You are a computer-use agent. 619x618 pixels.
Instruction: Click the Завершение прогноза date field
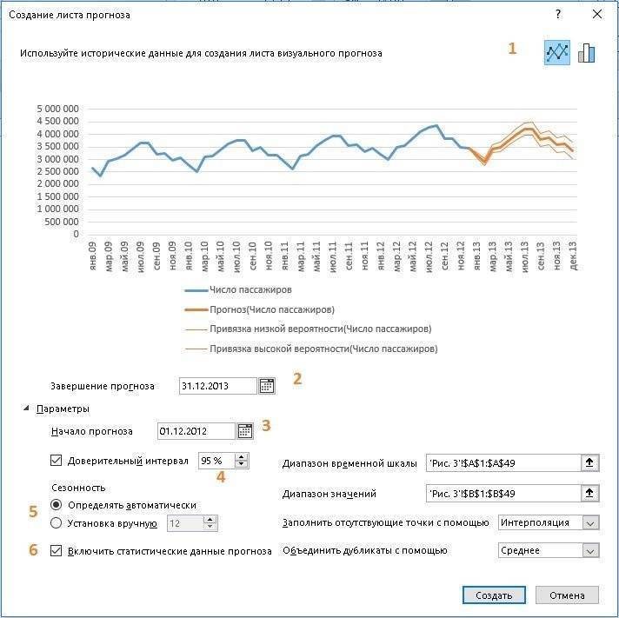218,386
